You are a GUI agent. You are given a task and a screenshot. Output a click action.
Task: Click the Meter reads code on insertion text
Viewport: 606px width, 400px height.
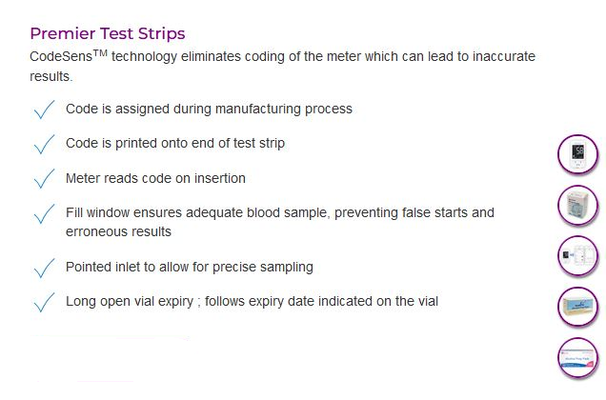click(155, 178)
